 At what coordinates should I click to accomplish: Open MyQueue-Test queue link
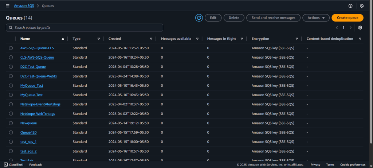(32, 95)
